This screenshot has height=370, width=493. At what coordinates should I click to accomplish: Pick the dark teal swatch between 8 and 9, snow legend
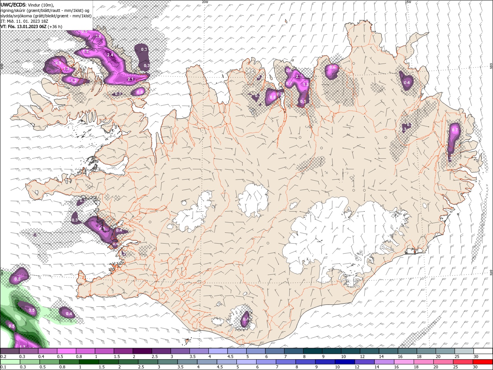[312, 351]
